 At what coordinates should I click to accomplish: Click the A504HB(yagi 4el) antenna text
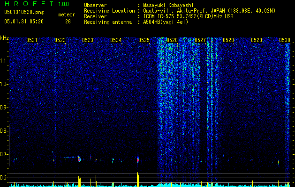(x=166, y=22)
